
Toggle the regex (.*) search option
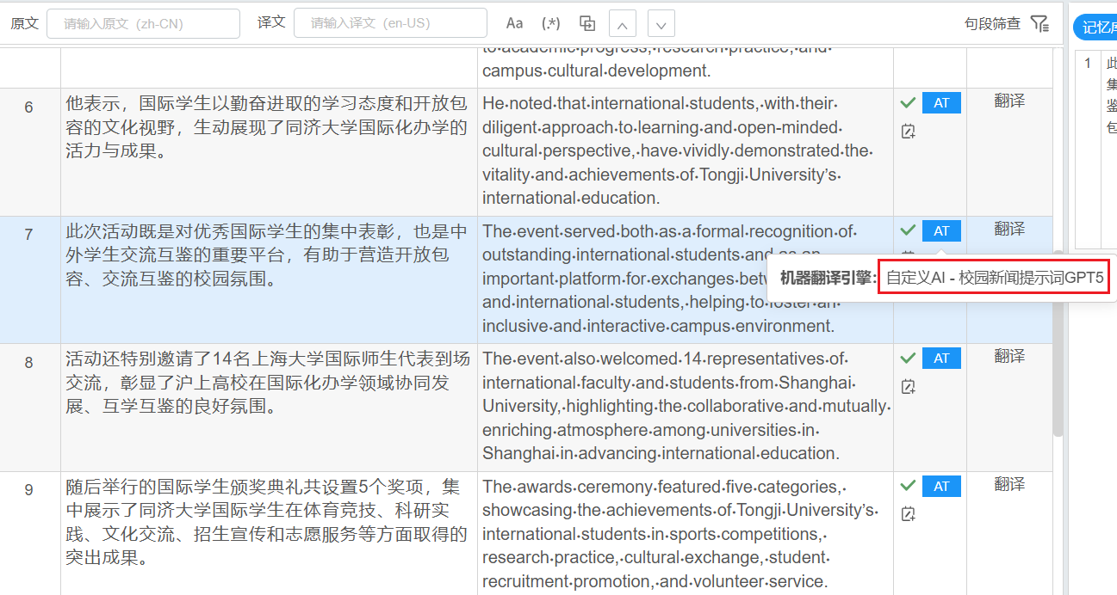[550, 23]
